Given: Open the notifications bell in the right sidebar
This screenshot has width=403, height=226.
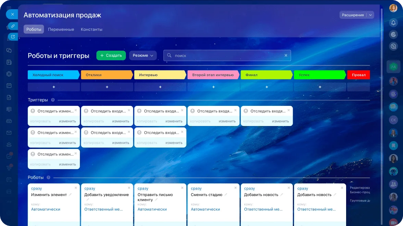Looking at the screenshot, I should coord(393,23).
